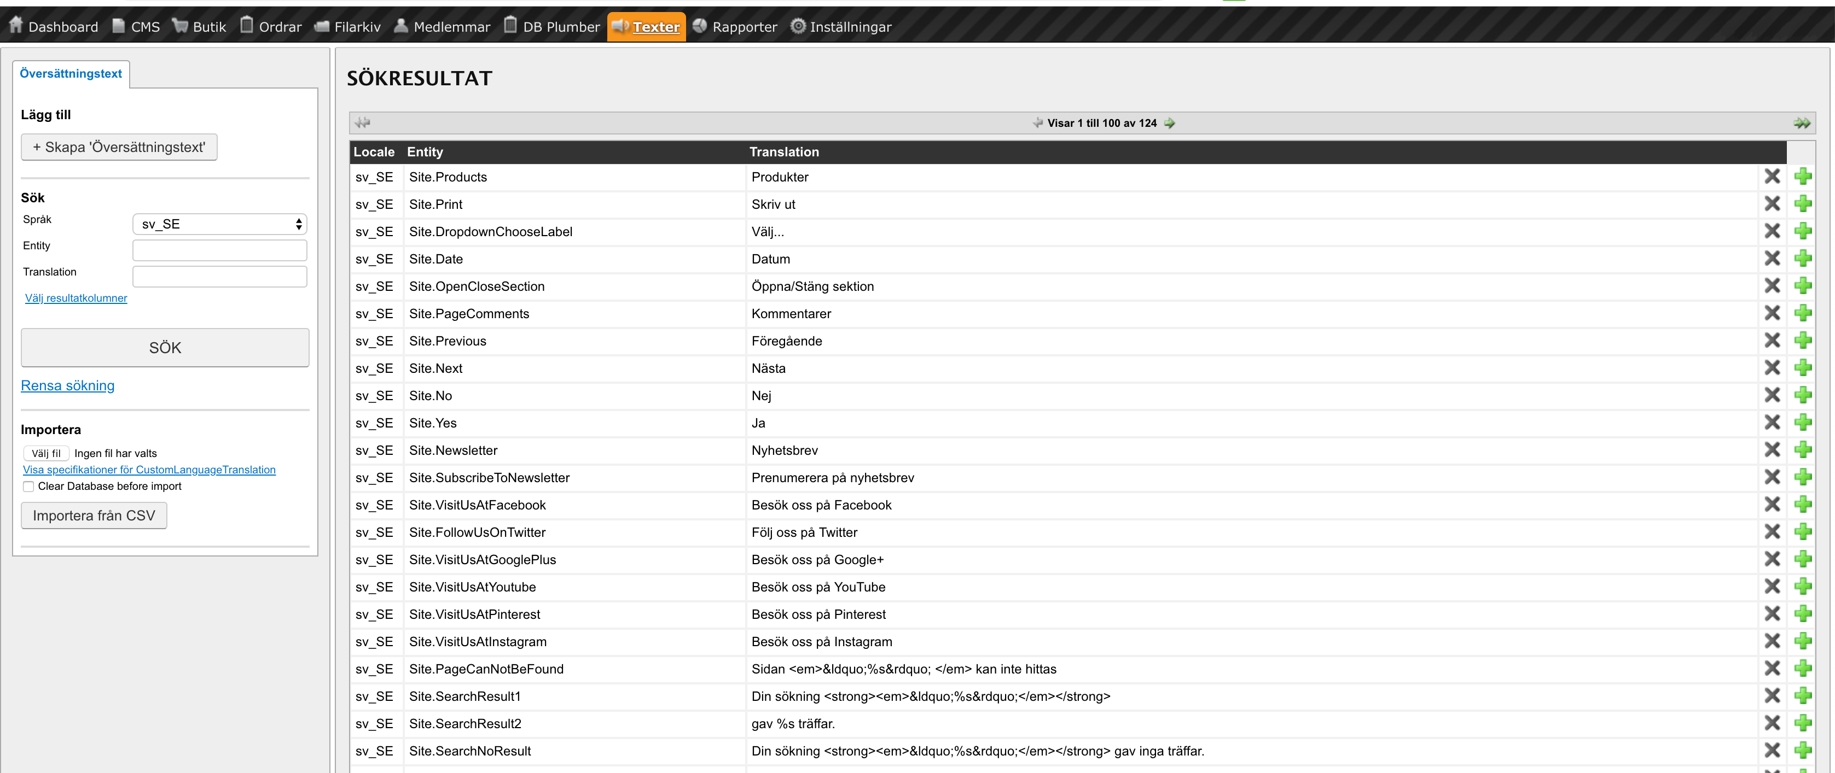This screenshot has width=1835, height=773.
Task: Click Visa specifikationer för CustomLanguageTranslation link
Action: pos(149,470)
